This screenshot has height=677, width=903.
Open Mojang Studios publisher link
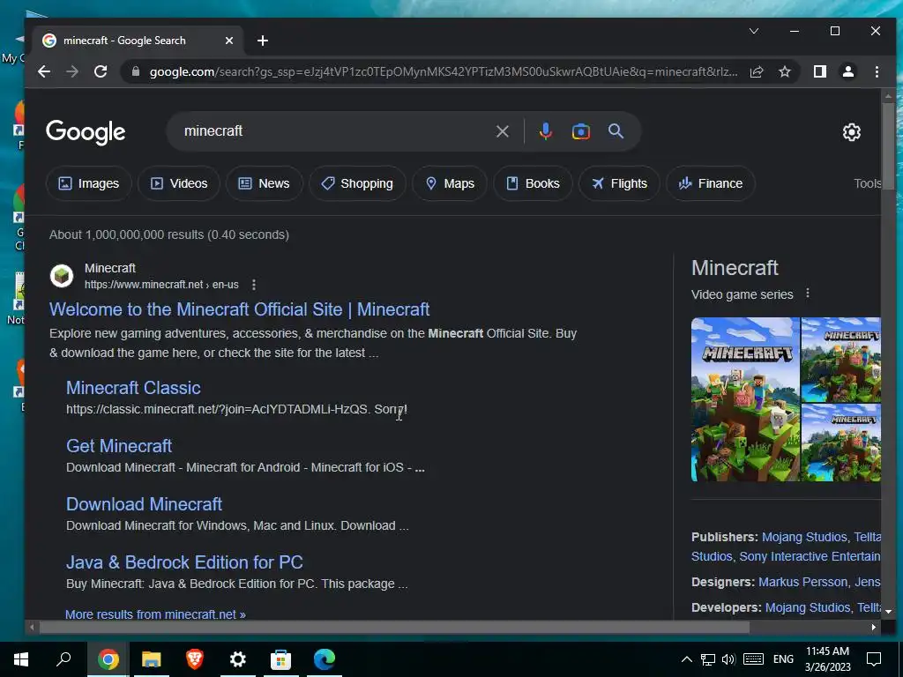pyautogui.click(x=804, y=537)
